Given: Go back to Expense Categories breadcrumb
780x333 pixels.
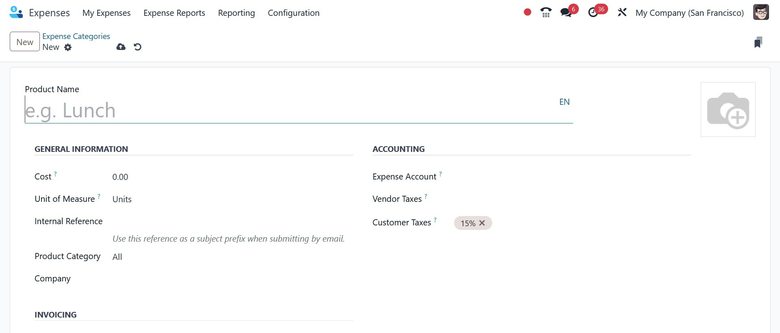Looking at the screenshot, I should pyautogui.click(x=76, y=36).
